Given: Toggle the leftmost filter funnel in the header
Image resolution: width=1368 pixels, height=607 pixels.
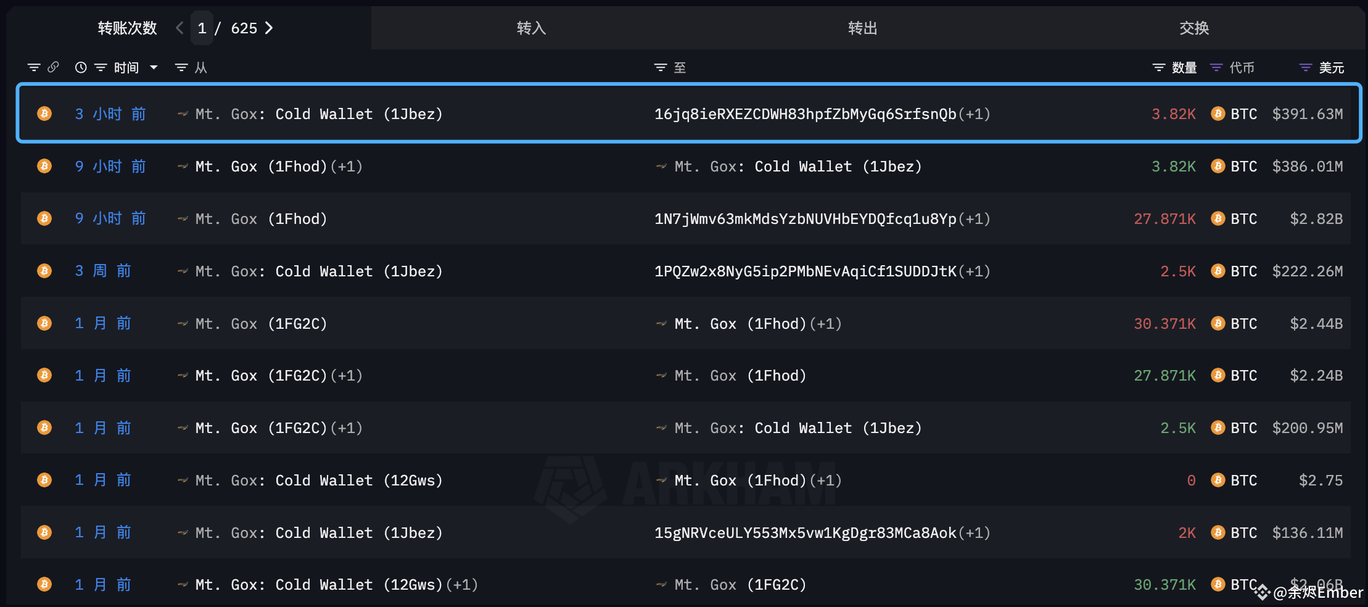Looking at the screenshot, I should tap(34, 67).
